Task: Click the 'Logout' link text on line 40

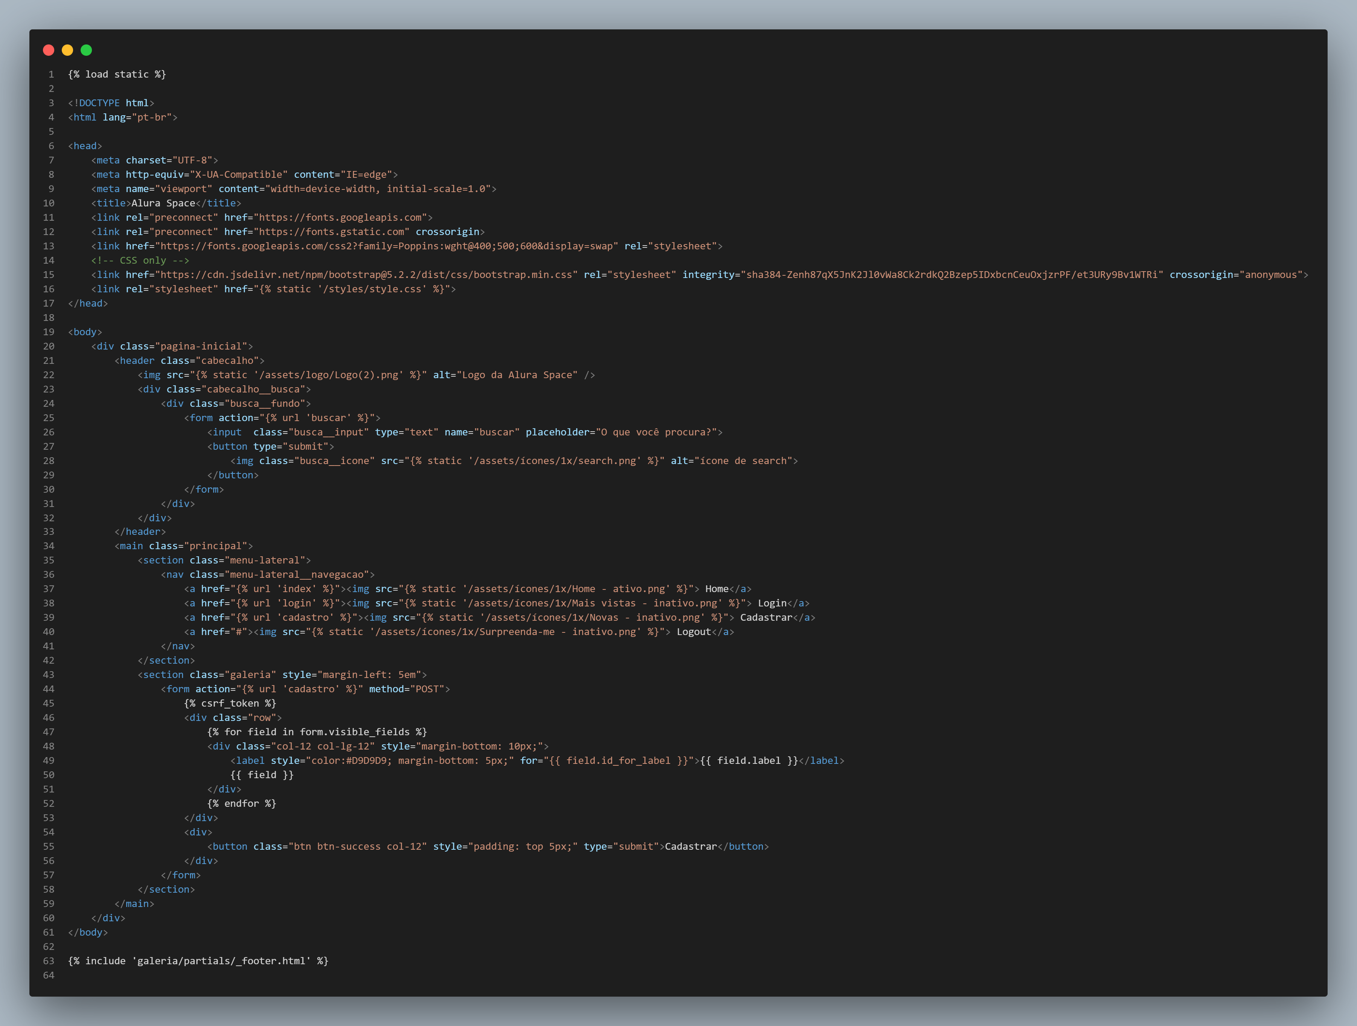Action: [694, 632]
